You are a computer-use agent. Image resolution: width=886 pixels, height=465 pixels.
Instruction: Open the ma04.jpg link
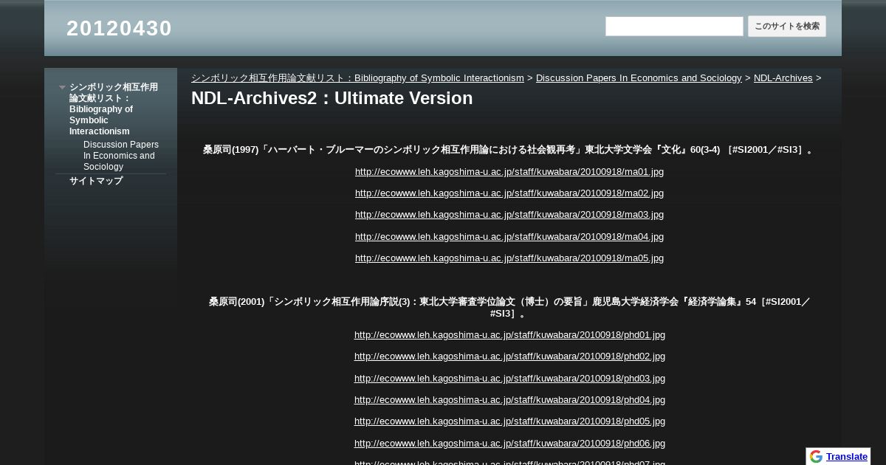(509, 237)
